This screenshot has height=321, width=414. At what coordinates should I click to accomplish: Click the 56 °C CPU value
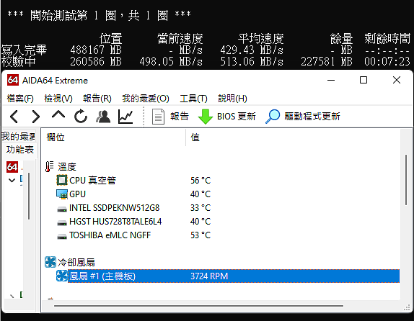[x=201, y=181]
